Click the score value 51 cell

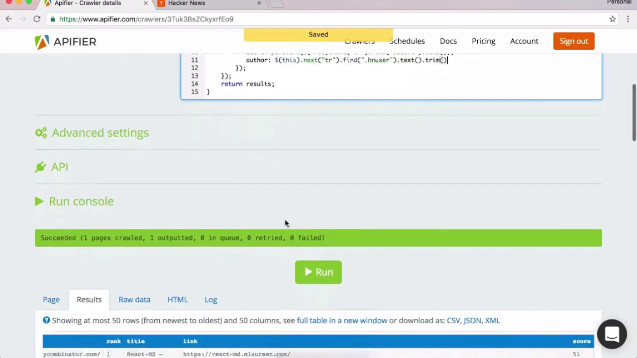point(576,354)
